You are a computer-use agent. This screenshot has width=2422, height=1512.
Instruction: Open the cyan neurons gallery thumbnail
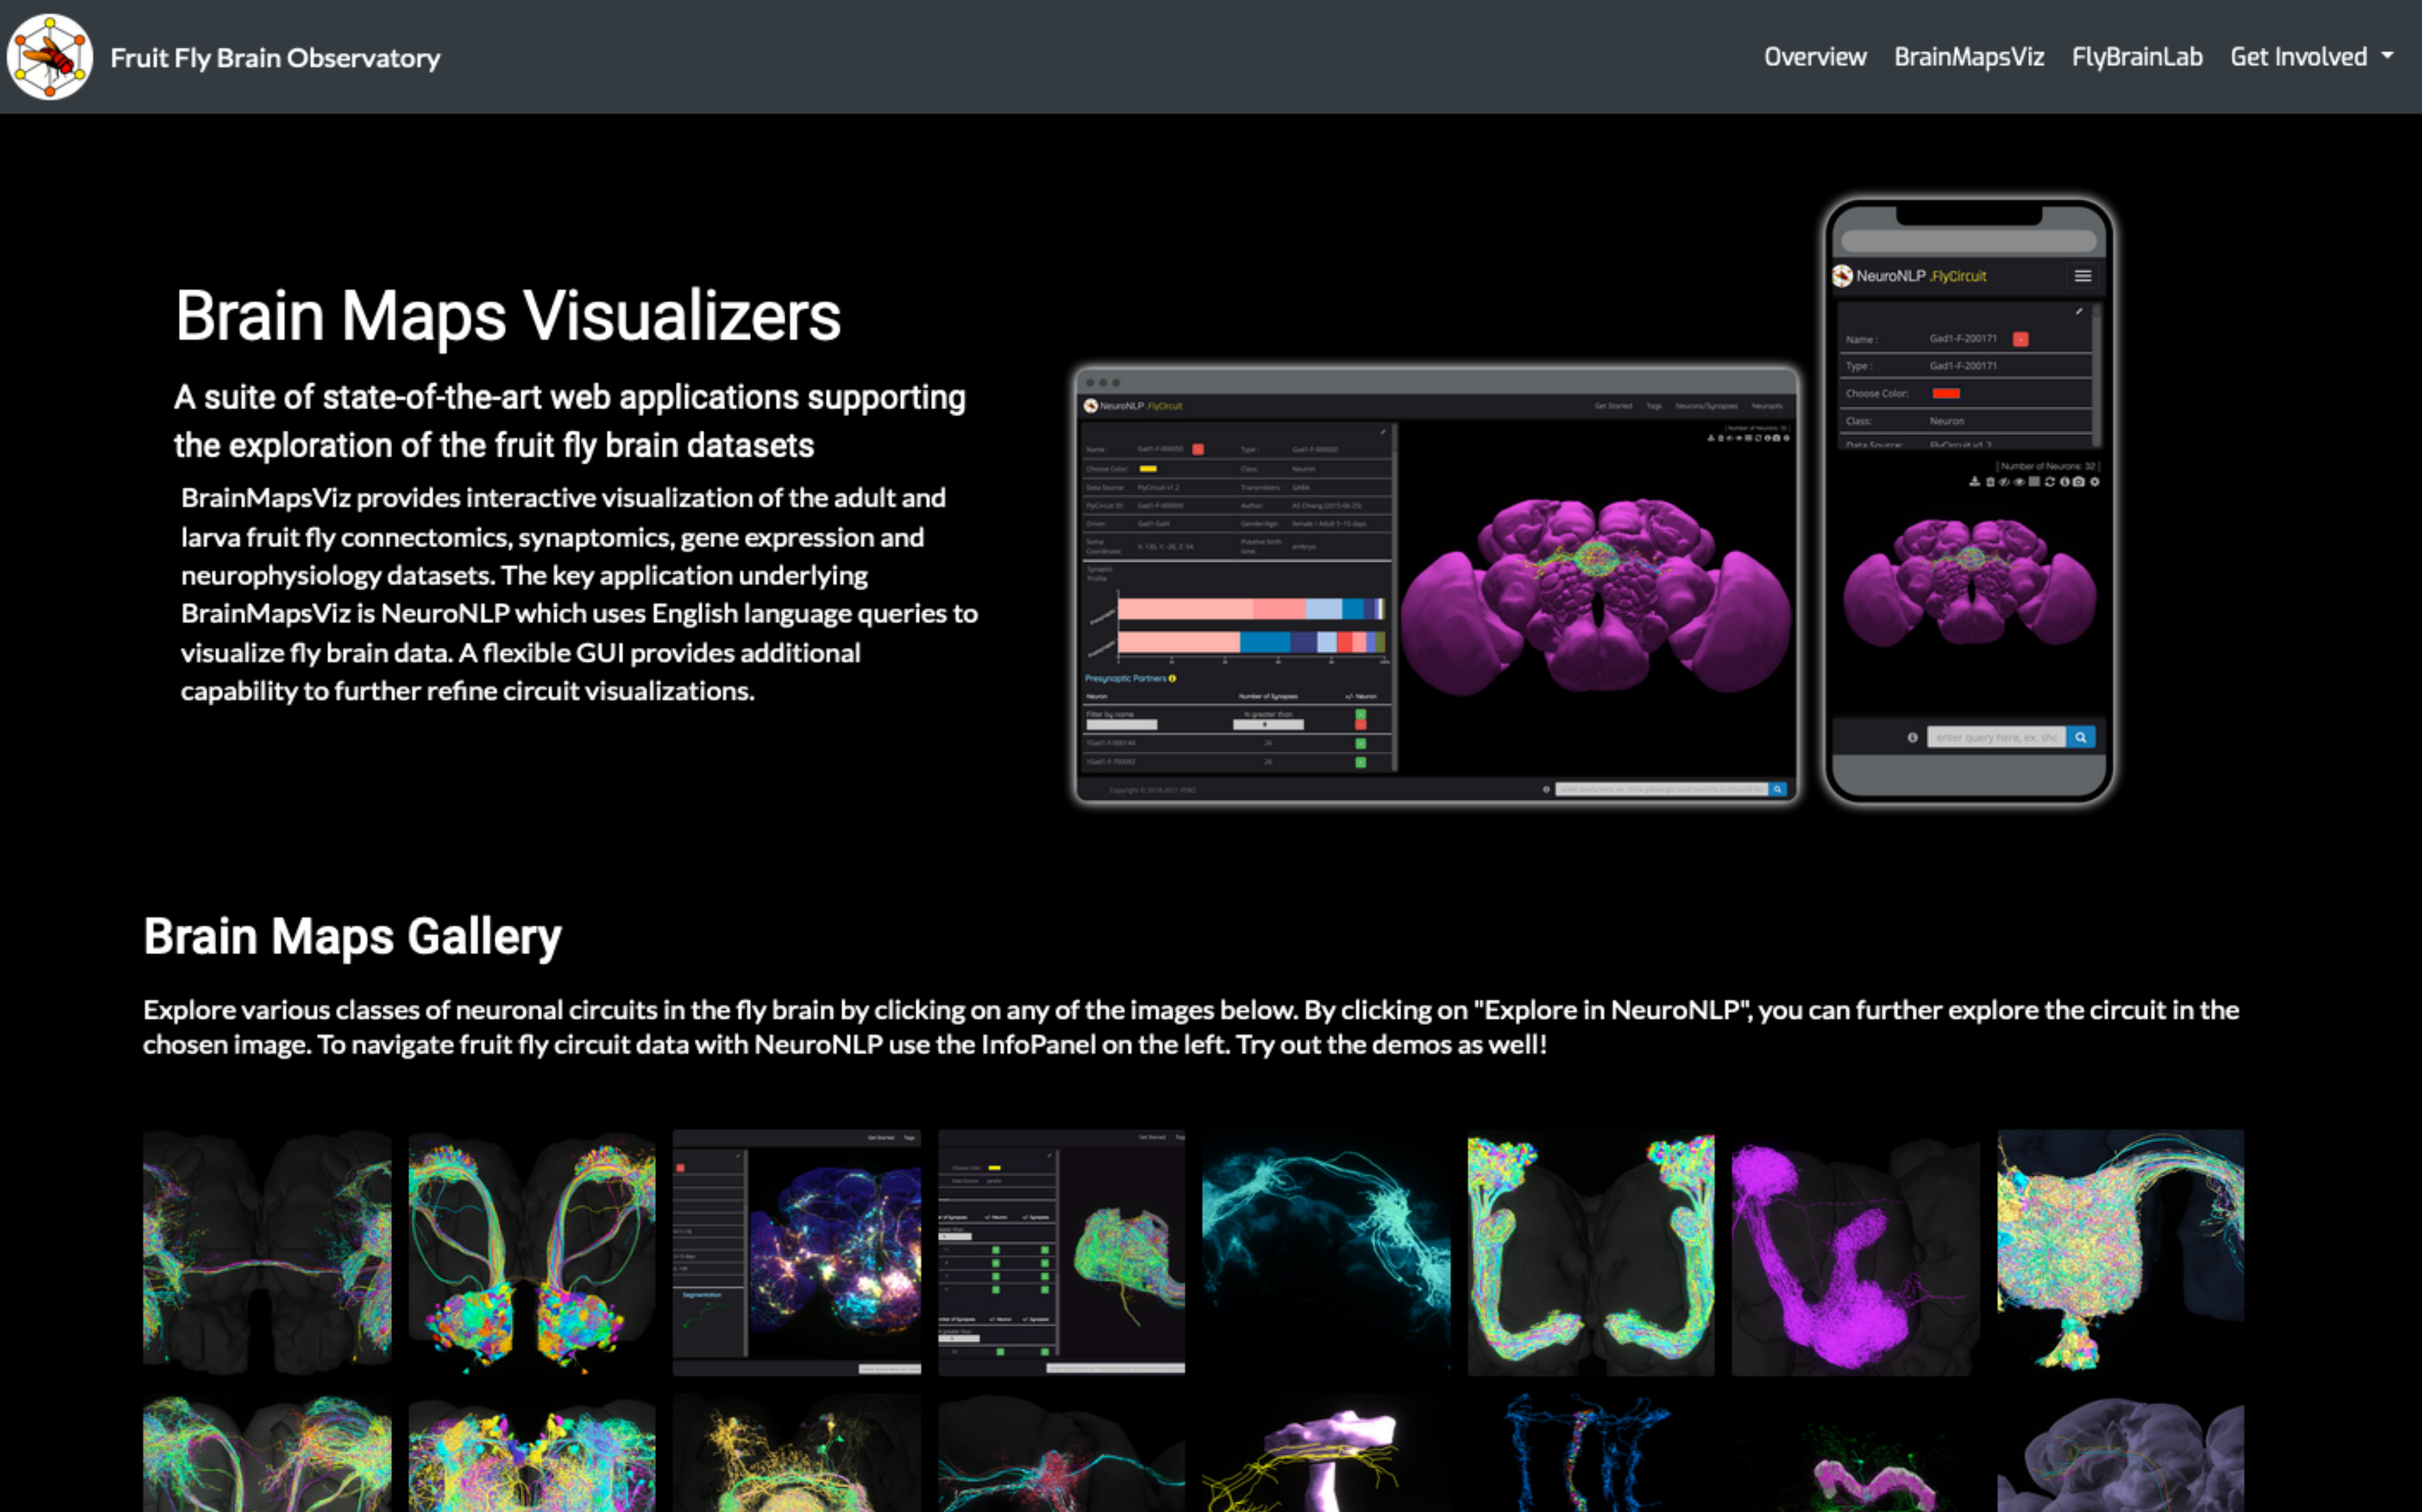(x=1325, y=1252)
